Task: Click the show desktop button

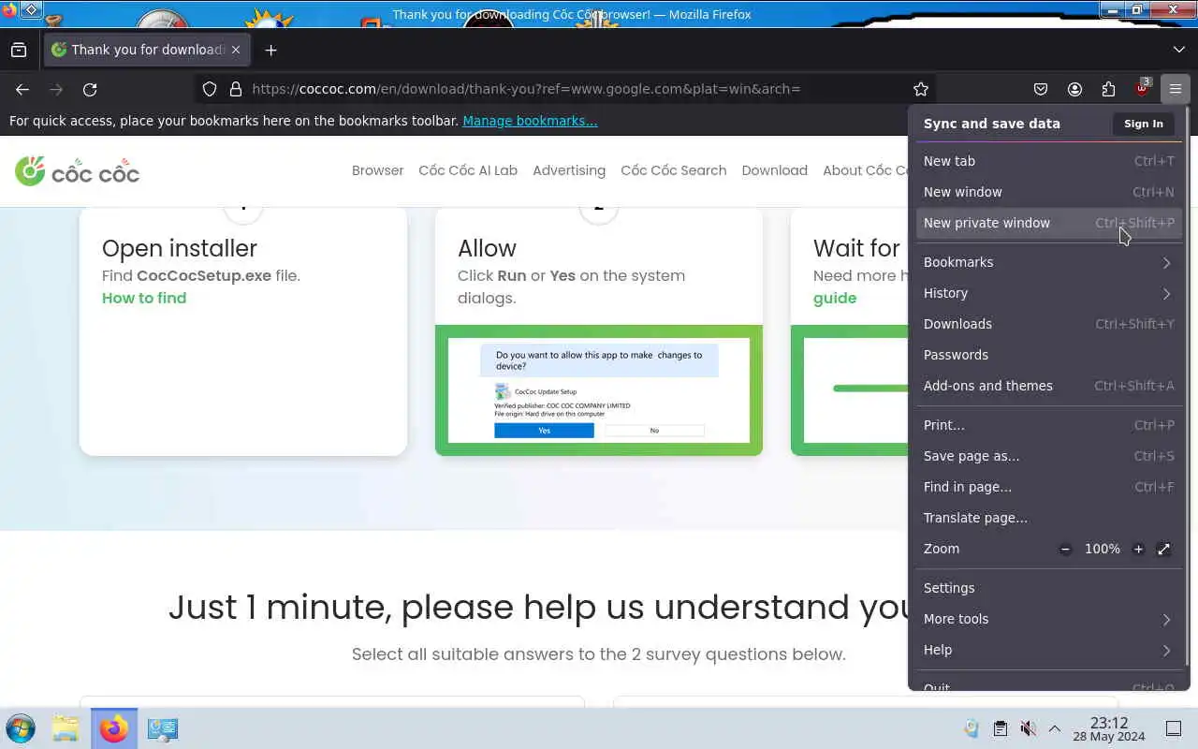Action: click(x=1174, y=728)
